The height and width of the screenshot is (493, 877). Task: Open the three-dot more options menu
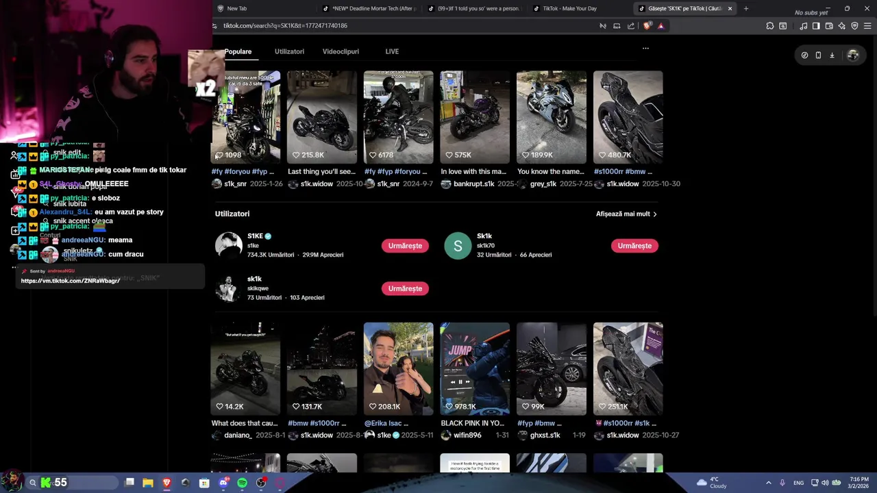point(645,49)
